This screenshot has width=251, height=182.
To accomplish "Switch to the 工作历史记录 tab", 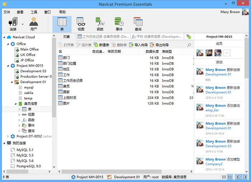I will pos(103,37).
